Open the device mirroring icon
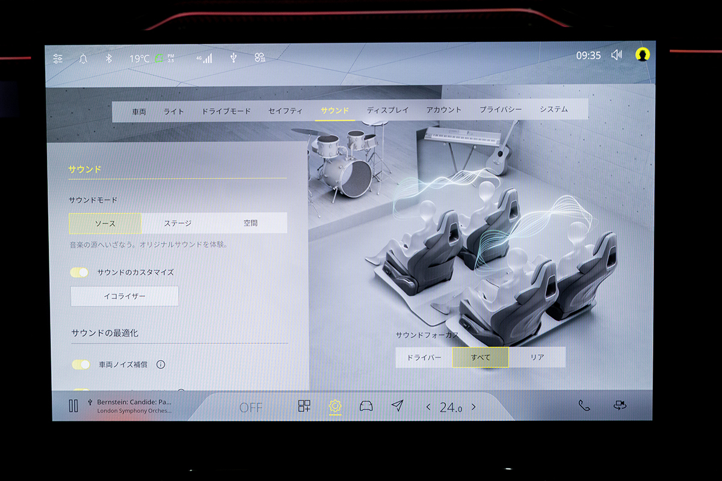The image size is (722, 481). click(620, 405)
